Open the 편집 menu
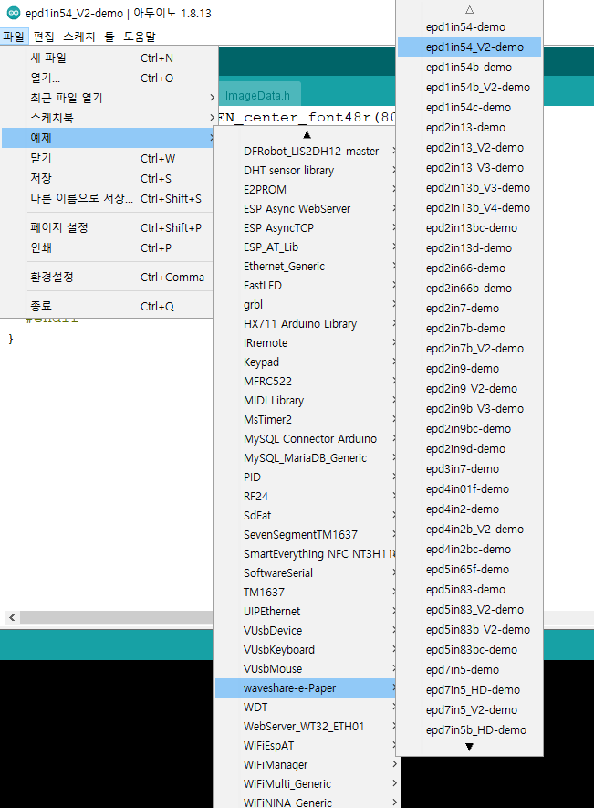Screen dimensions: 594x808 tap(44, 37)
